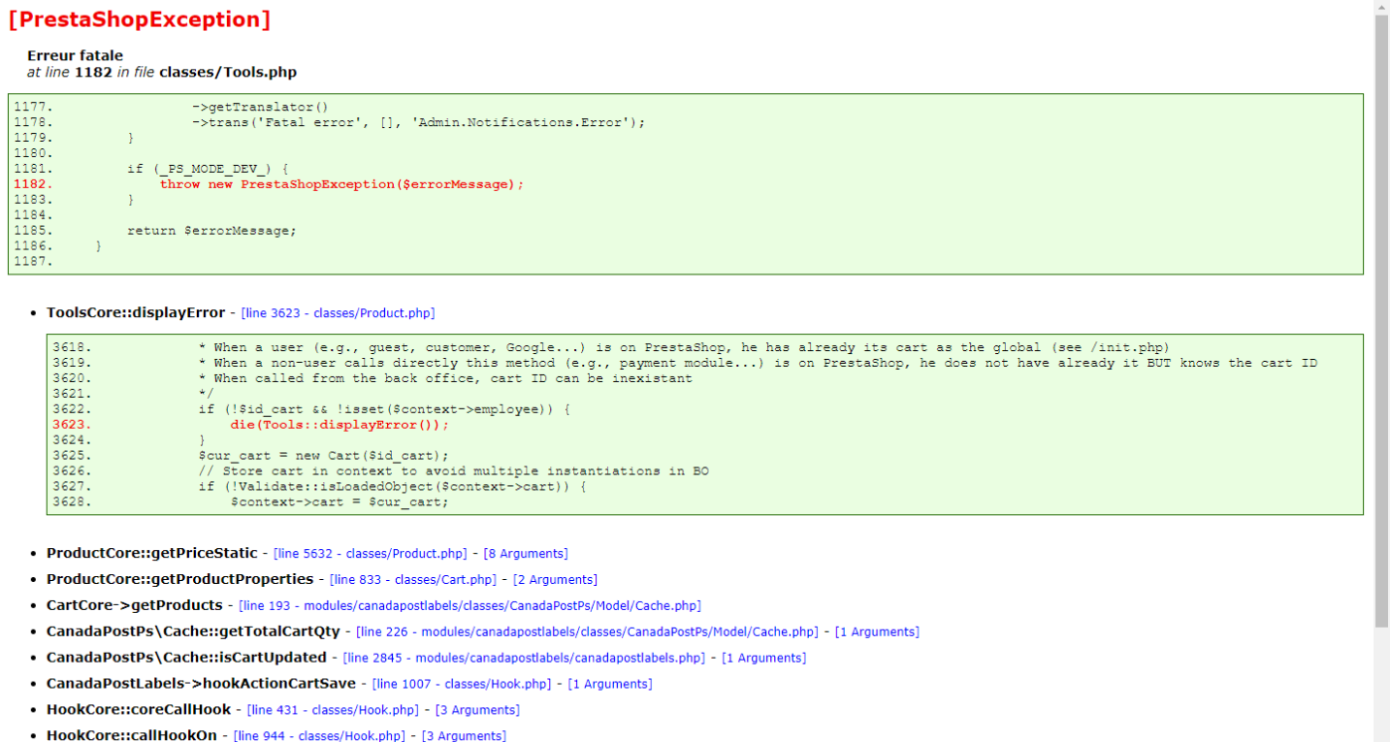Viewport: 1390px width, 742px height.
Task: Click the ToolsCore::displayError trace entry name
Action: (x=136, y=312)
